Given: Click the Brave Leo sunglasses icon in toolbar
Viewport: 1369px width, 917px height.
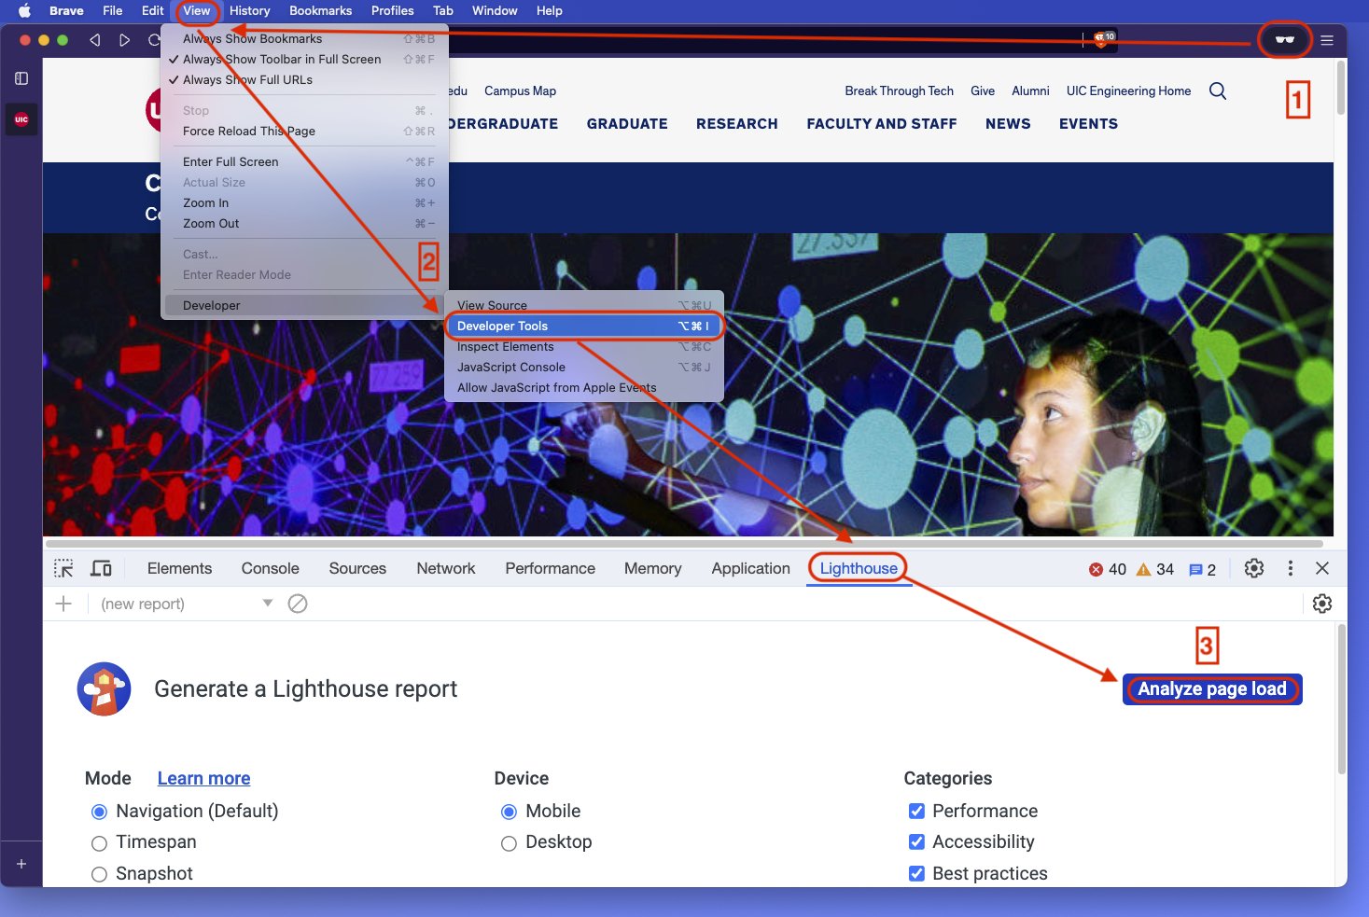Looking at the screenshot, I should 1284,39.
